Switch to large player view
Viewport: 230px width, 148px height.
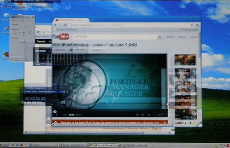tap(160, 115)
